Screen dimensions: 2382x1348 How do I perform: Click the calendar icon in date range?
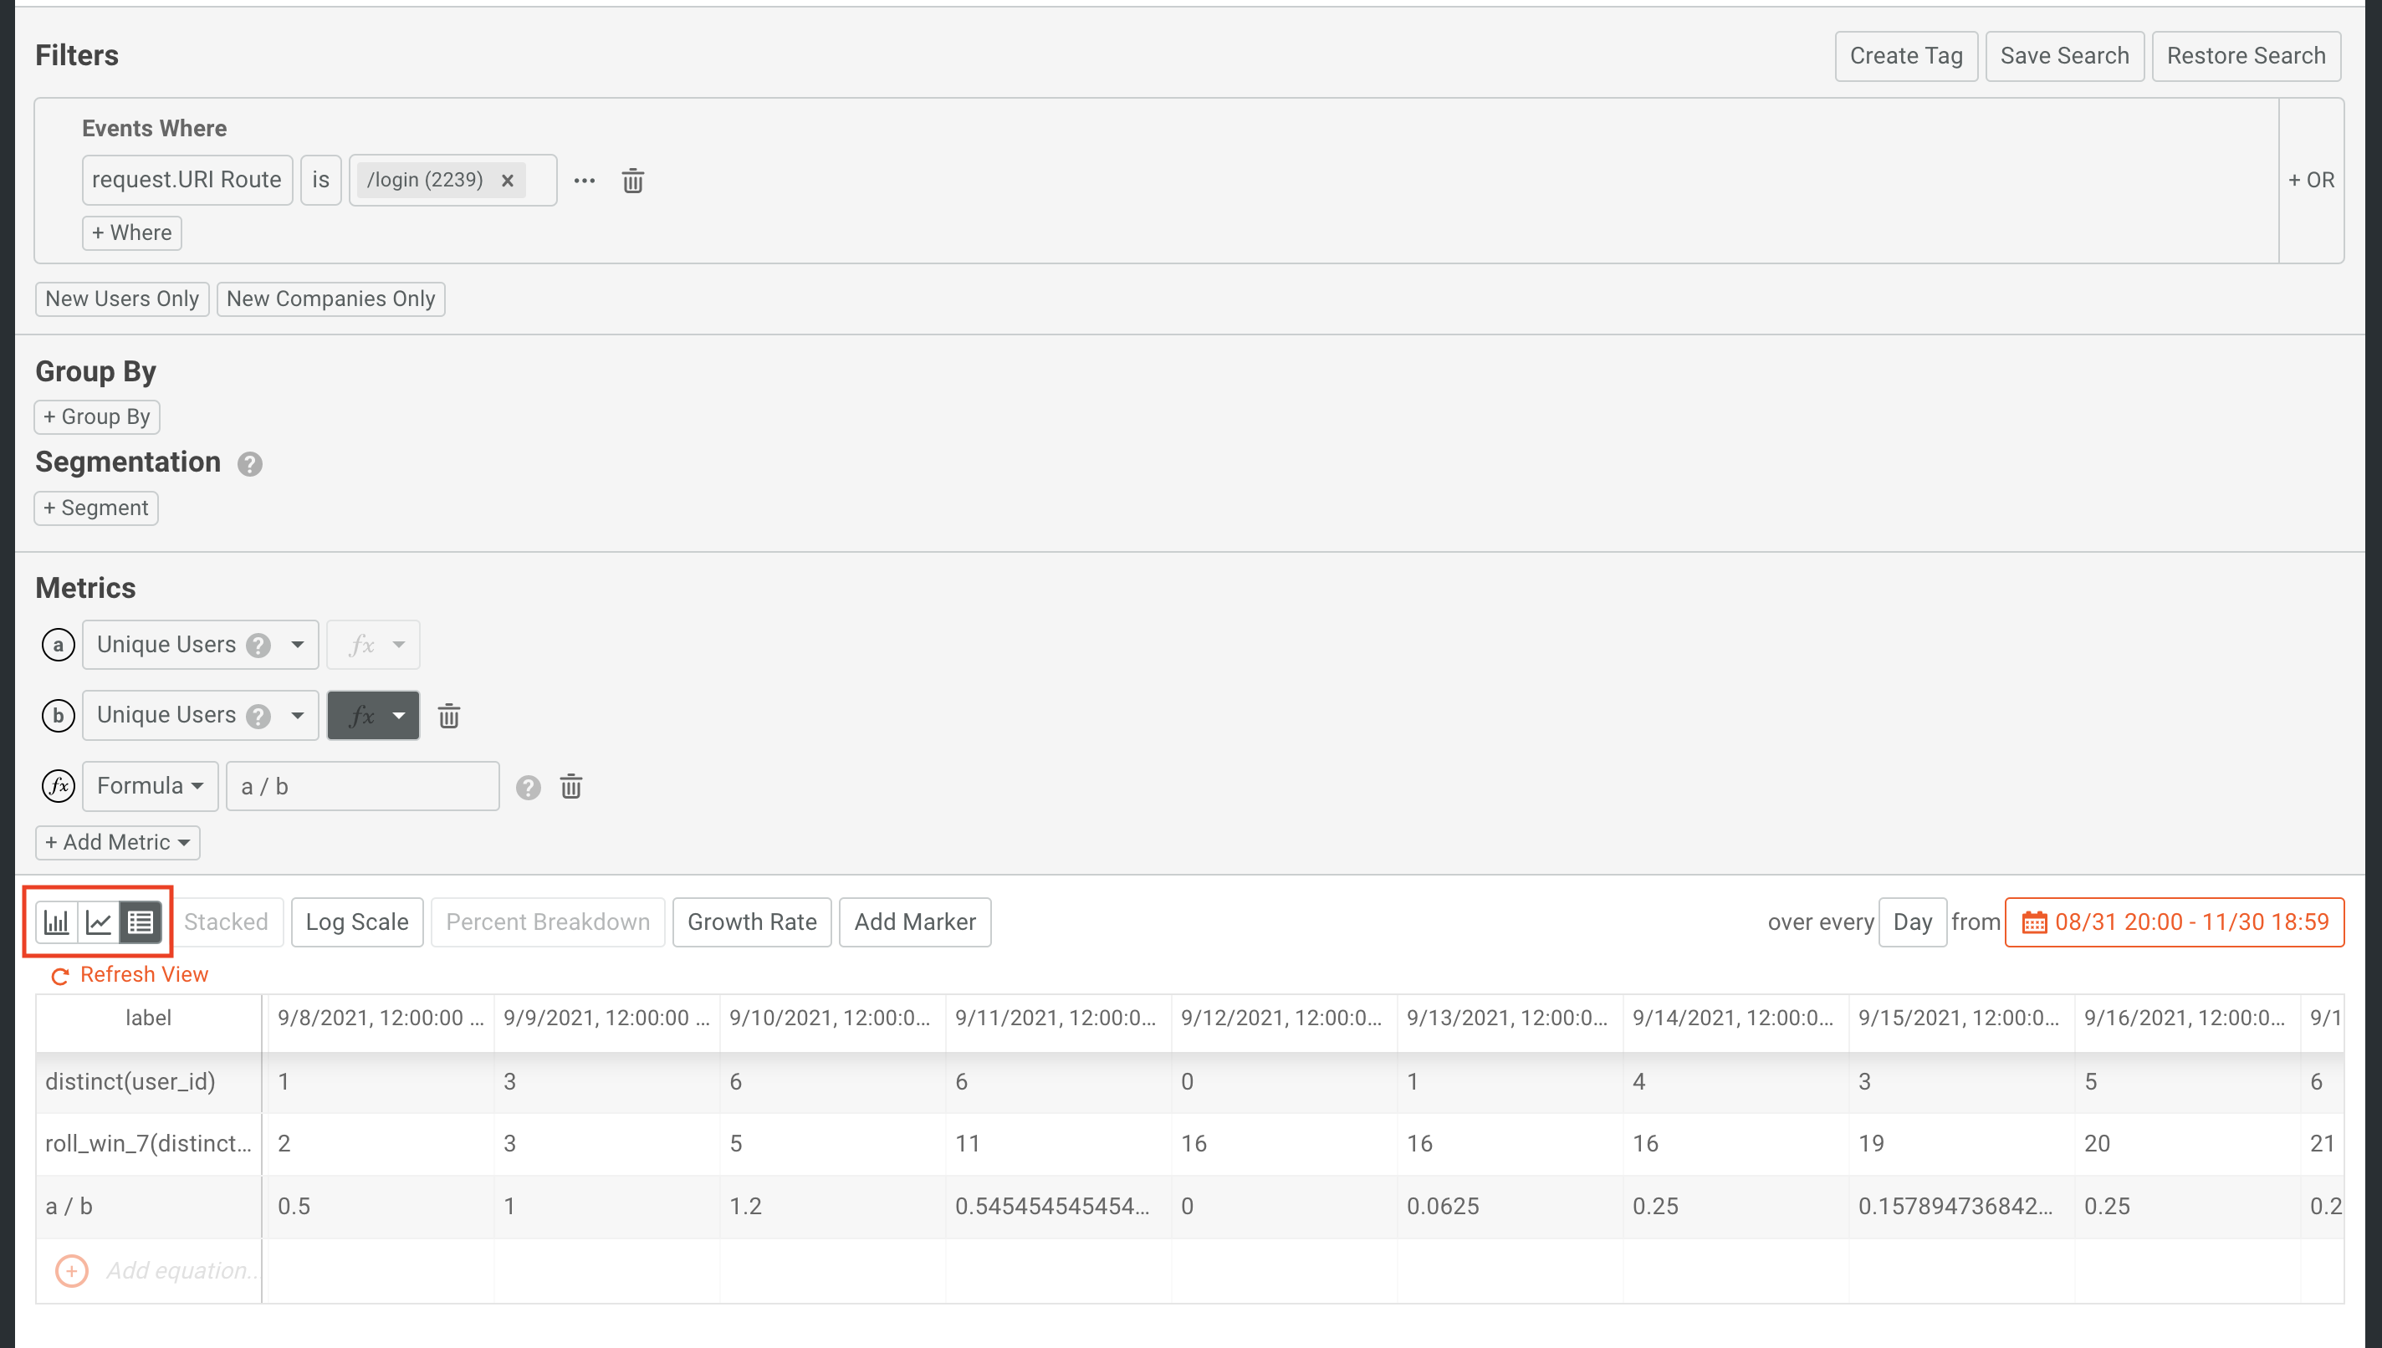(x=2033, y=922)
